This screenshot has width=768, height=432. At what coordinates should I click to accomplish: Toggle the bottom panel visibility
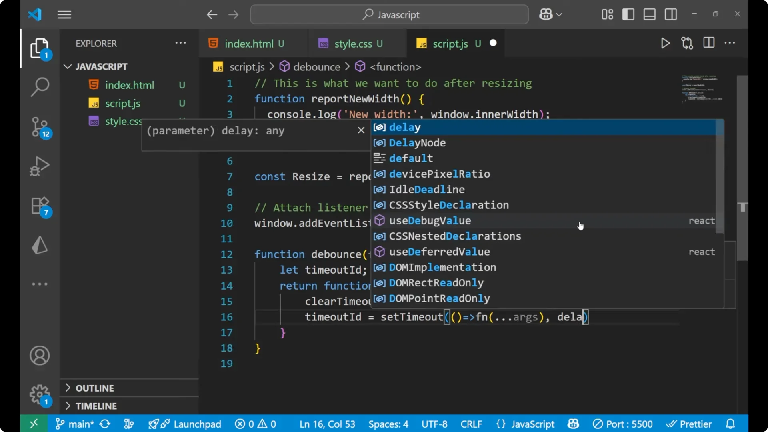pyautogui.click(x=649, y=14)
